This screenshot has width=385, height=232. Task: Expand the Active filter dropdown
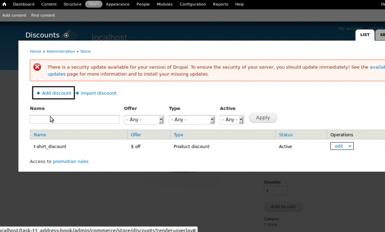point(232,120)
